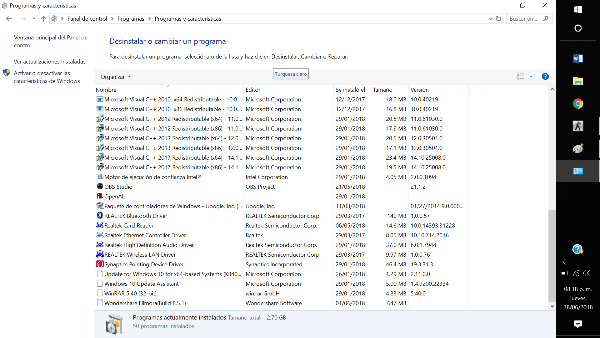Sort list by Editor column header
The height and width of the screenshot is (338, 600).
point(288,90)
